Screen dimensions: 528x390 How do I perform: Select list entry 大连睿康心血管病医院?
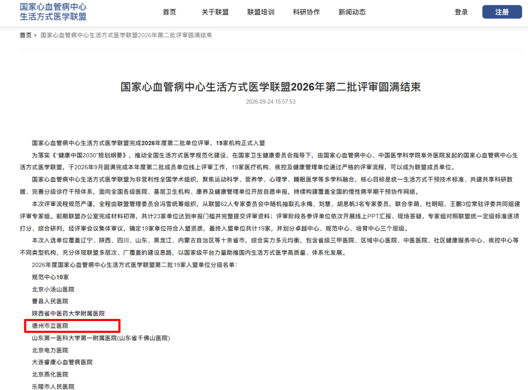(x=62, y=362)
